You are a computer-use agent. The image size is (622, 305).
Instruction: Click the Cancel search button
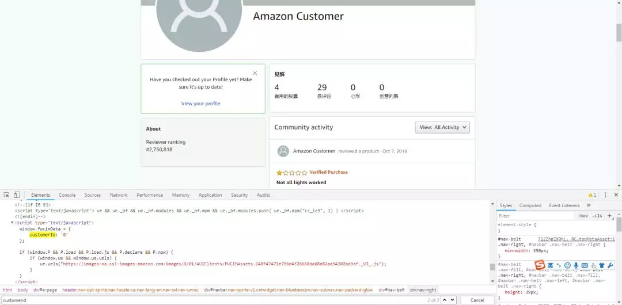tap(477, 300)
